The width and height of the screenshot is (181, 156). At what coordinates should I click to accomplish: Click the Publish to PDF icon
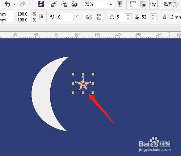point(74,4)
